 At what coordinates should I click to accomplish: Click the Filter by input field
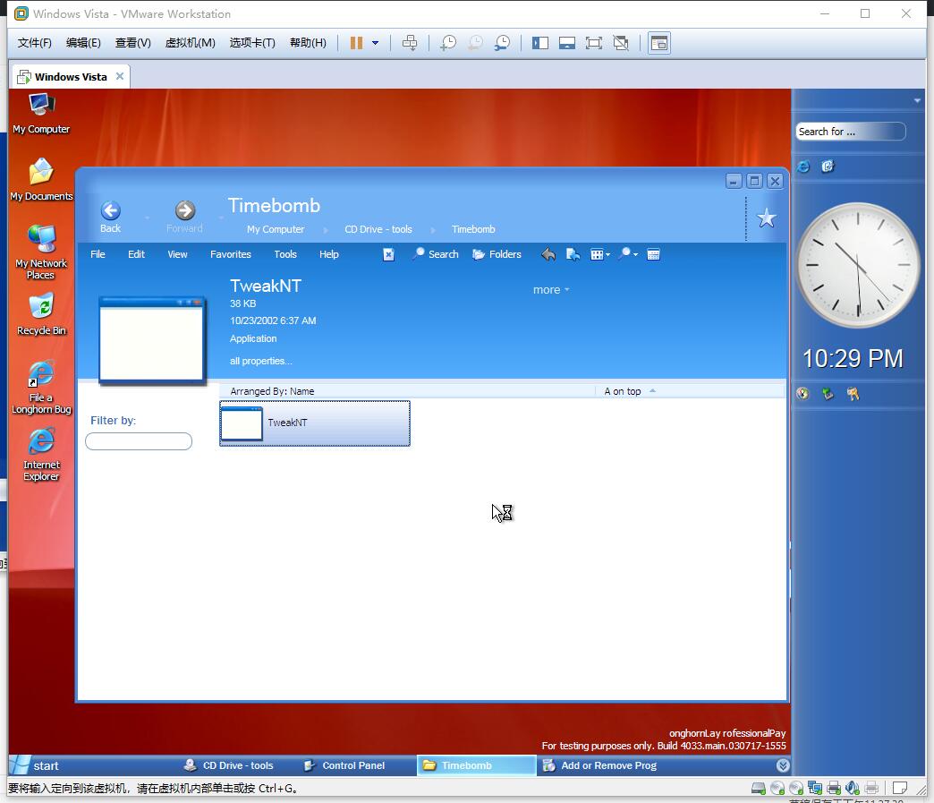click(138, 441)
